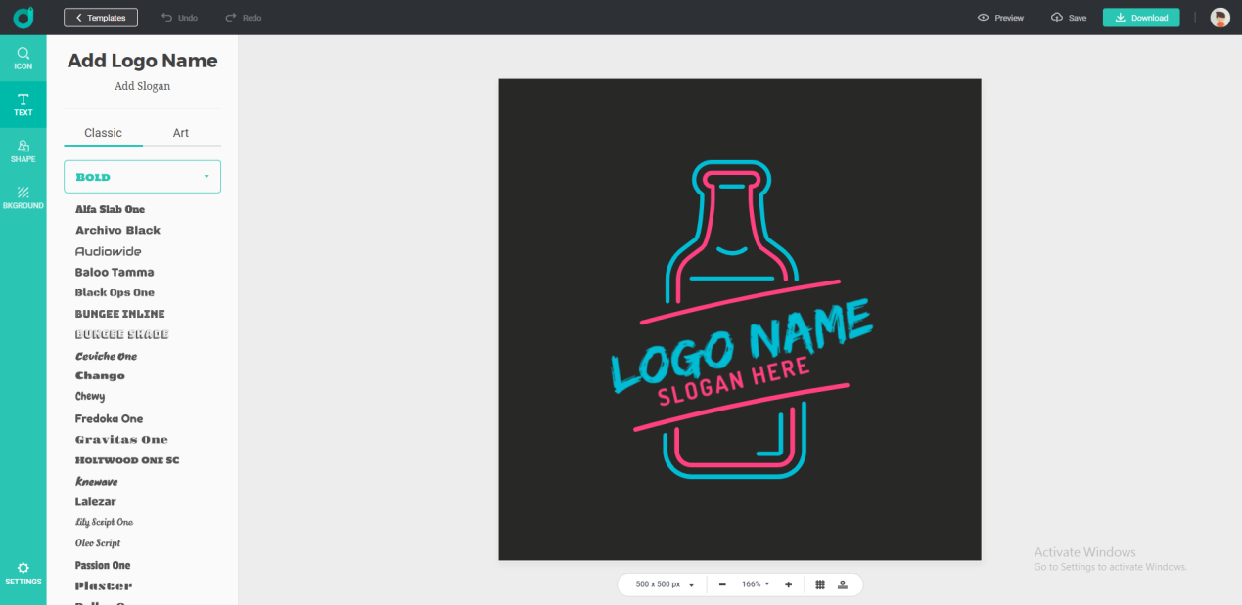Open the Icon panel in sidebar
This screenshot has width=1242, height=605.
(23, 58)
